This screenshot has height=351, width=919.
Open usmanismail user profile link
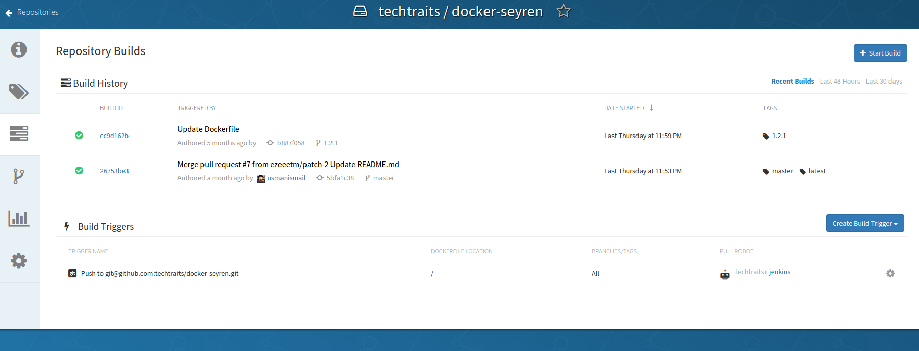[286, 178]
